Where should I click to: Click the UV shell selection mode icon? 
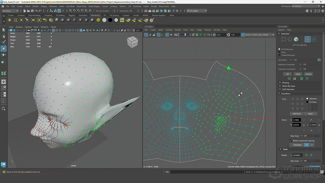point(314,39)
